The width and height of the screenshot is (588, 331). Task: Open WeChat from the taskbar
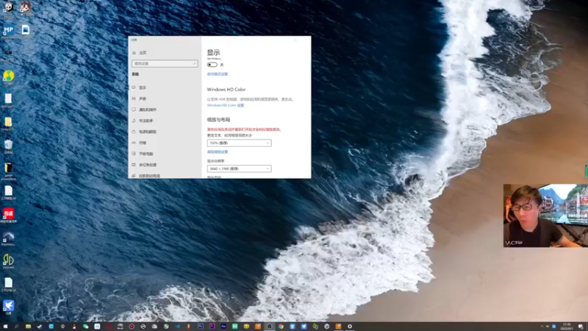[x=85, y=327]
